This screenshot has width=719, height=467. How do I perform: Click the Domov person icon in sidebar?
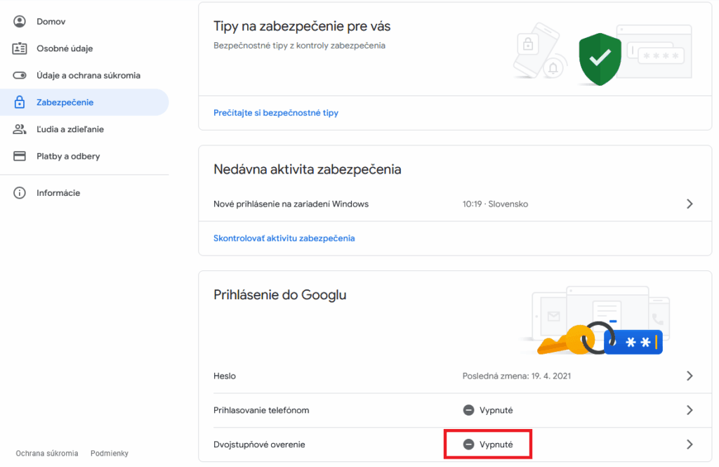click(20, 22)
